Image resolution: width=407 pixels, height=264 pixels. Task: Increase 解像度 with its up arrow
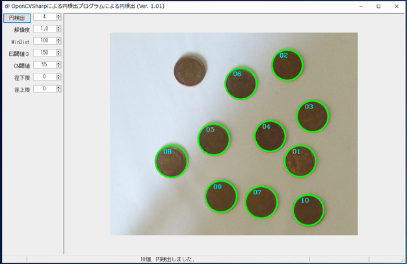tap(59, 27)
